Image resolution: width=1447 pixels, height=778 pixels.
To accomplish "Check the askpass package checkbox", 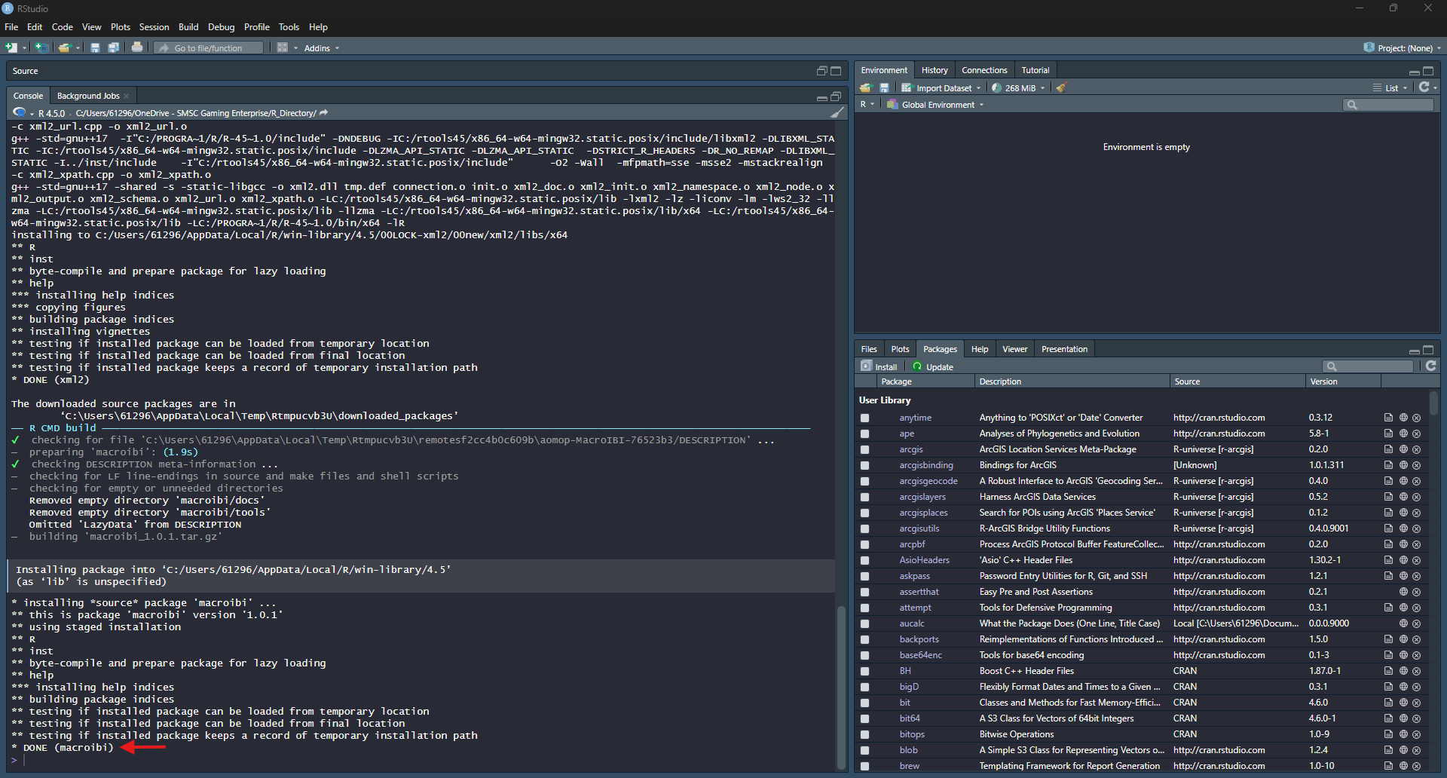I will point(864,576).
